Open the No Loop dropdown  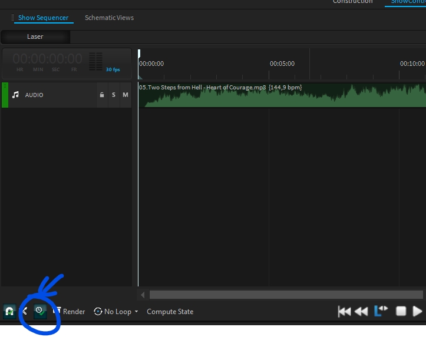pyautogui.click(x=117, y=312)
